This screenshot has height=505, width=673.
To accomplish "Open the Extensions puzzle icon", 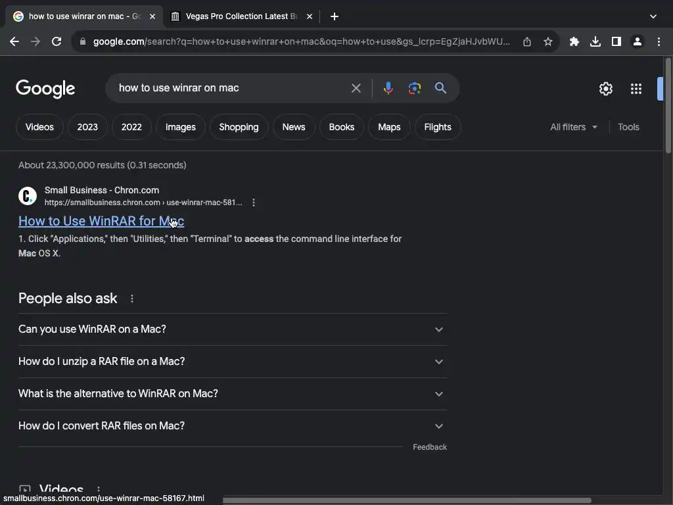I will [574, 41].
